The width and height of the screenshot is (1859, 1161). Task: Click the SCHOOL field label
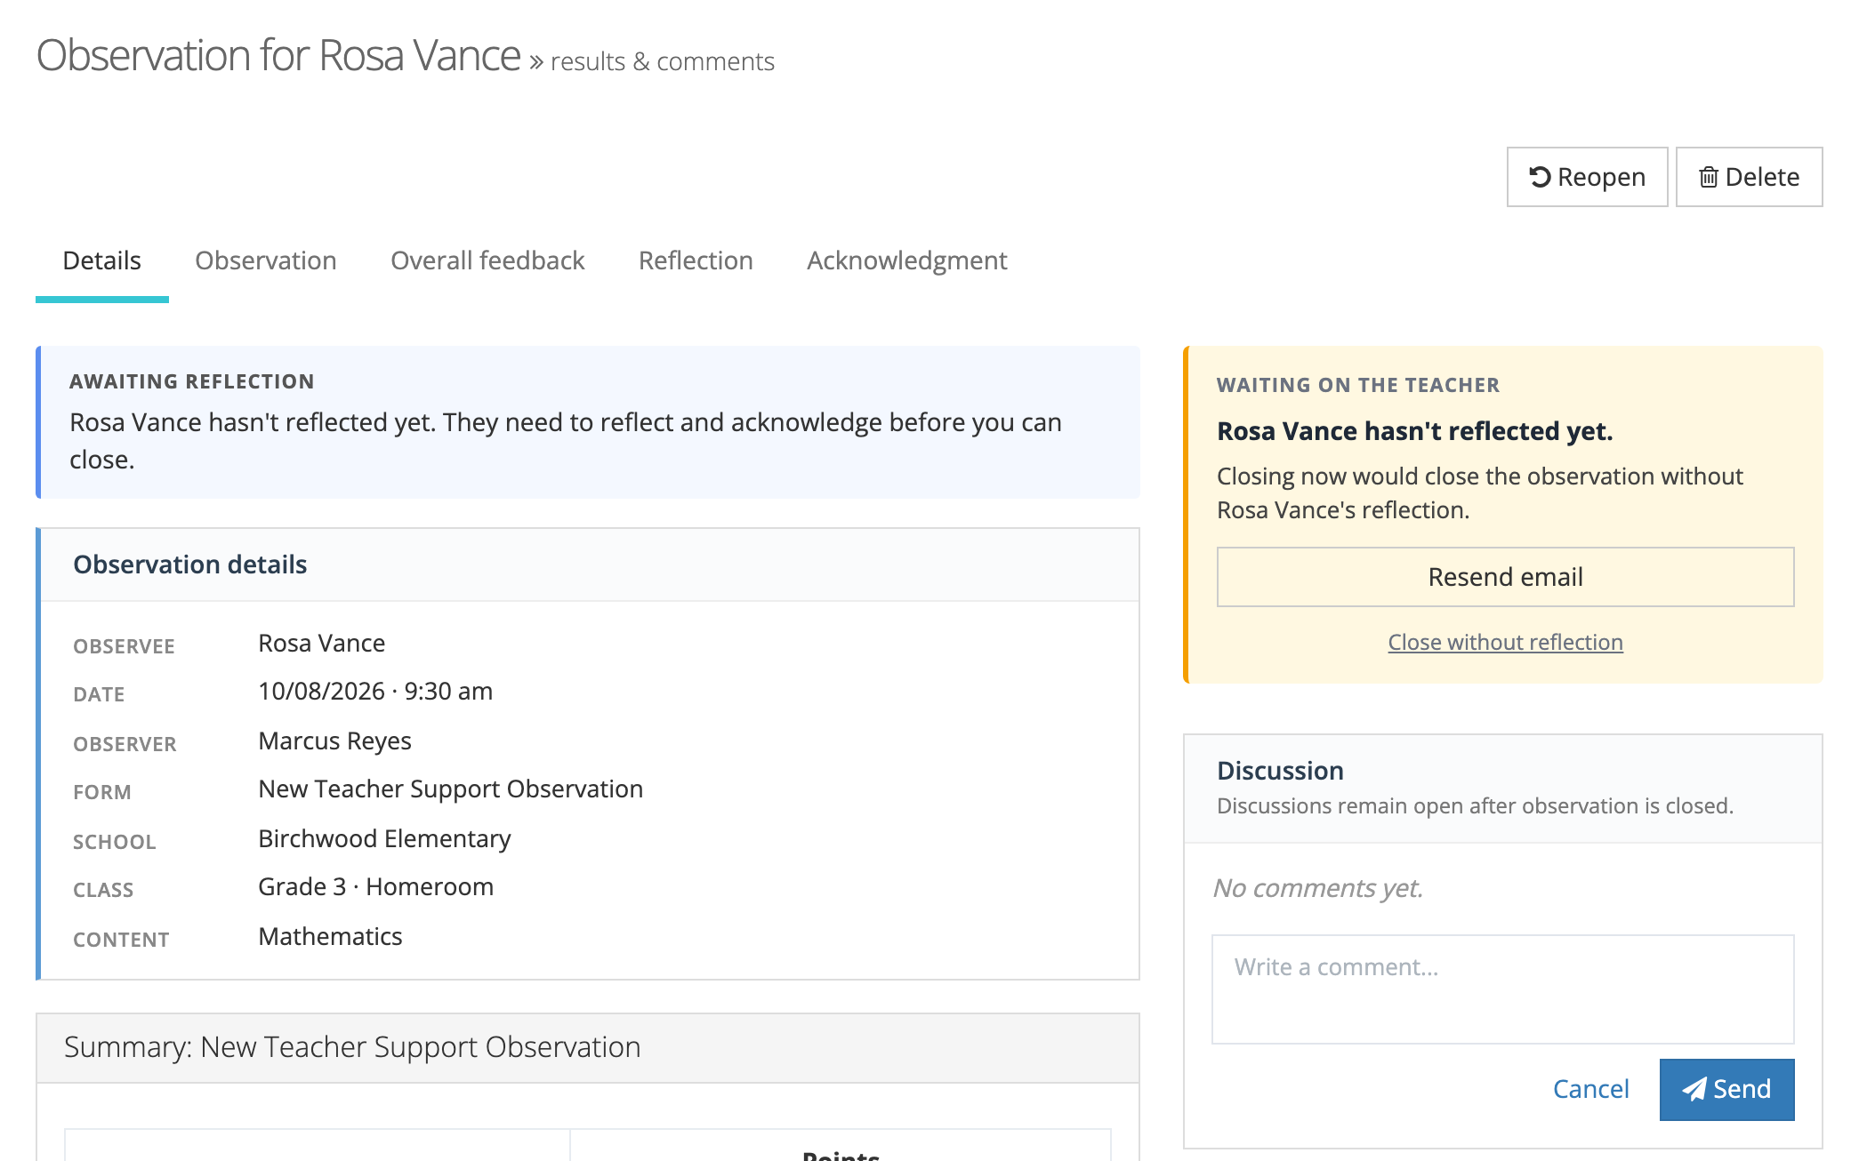114,842
